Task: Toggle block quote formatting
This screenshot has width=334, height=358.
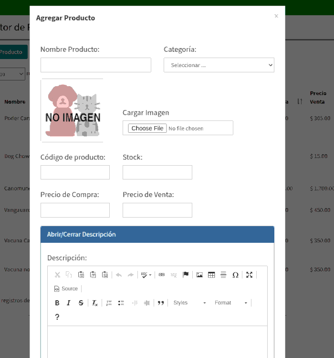Action: (161, 303)
